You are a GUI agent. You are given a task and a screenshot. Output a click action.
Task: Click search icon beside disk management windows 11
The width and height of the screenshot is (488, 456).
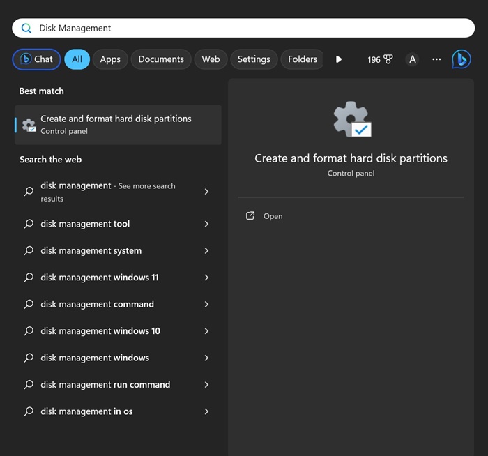tap(29, 278)
